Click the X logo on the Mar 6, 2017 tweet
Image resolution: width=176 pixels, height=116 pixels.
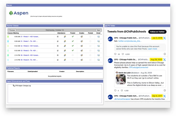(x=164, y=96)
